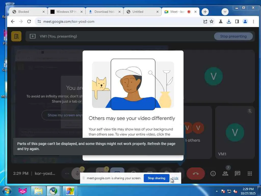Share this page icon in address bar
The height and width of the screenshot is (196, 261).
tap(205, 21)
